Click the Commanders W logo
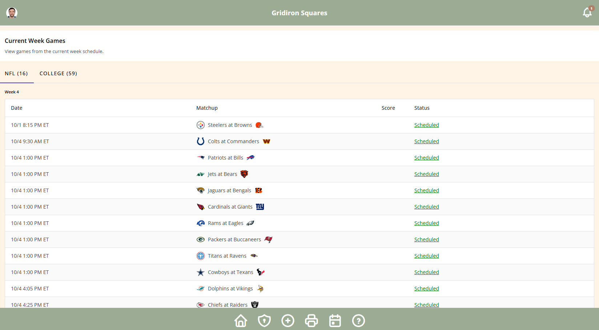 coord(266,141)
